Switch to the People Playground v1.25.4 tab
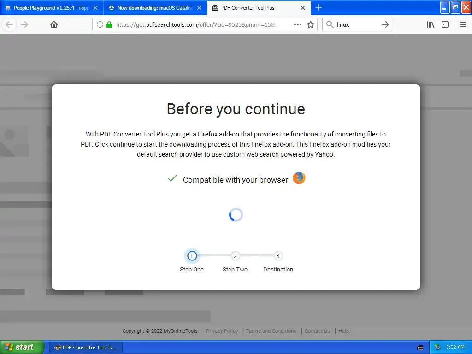This screenshot has height=354, width=472. 52,7
